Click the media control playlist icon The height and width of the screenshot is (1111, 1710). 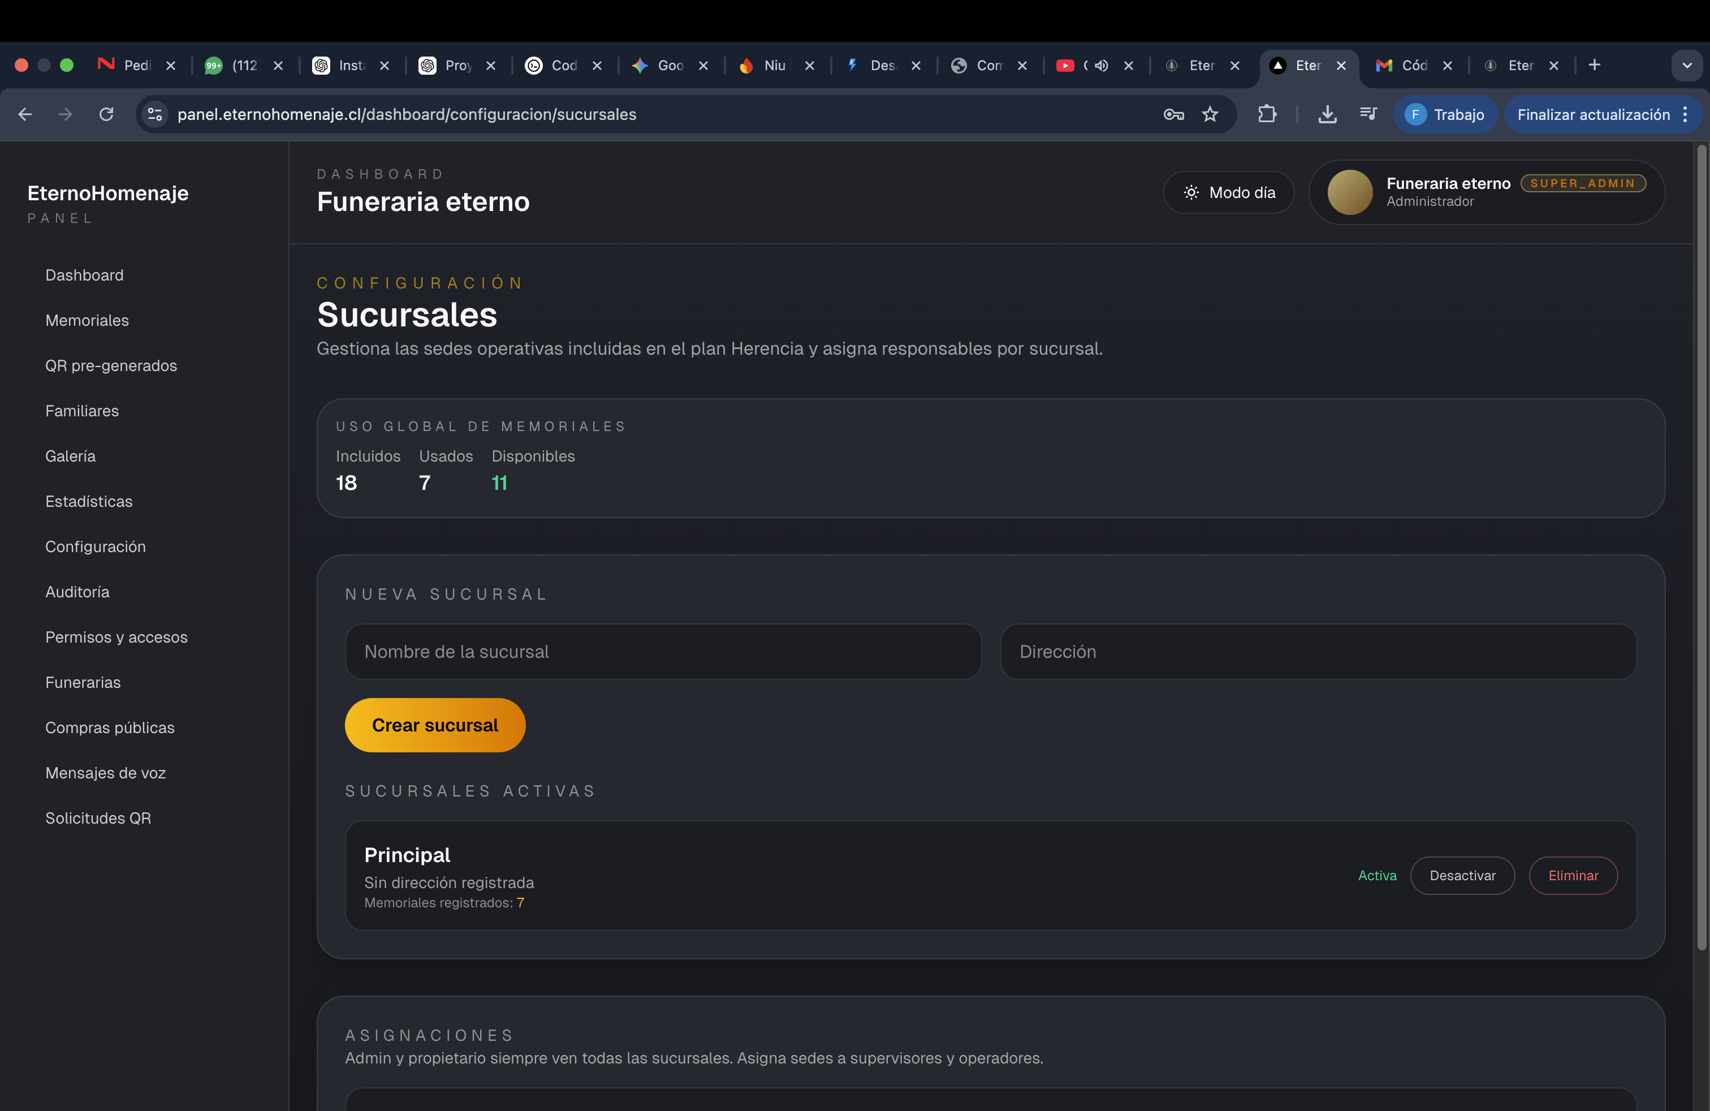tap(1368, 114)
